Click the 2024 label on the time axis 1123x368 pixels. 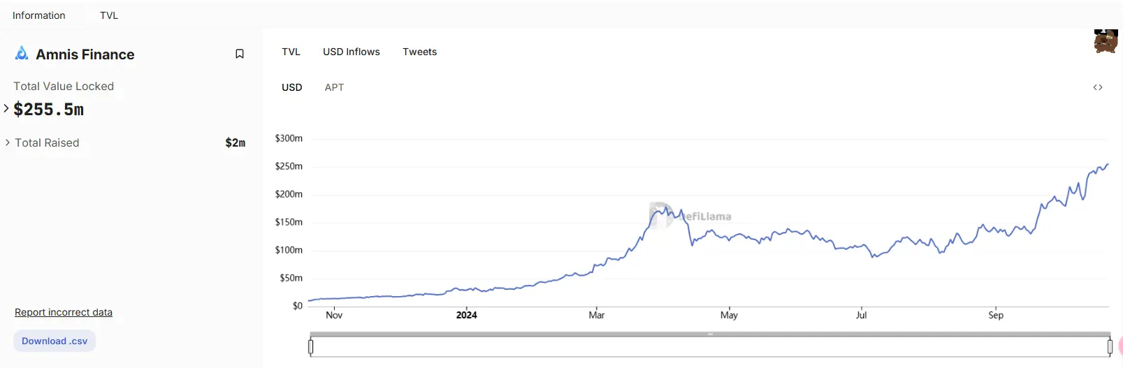(x=466, y=315)
